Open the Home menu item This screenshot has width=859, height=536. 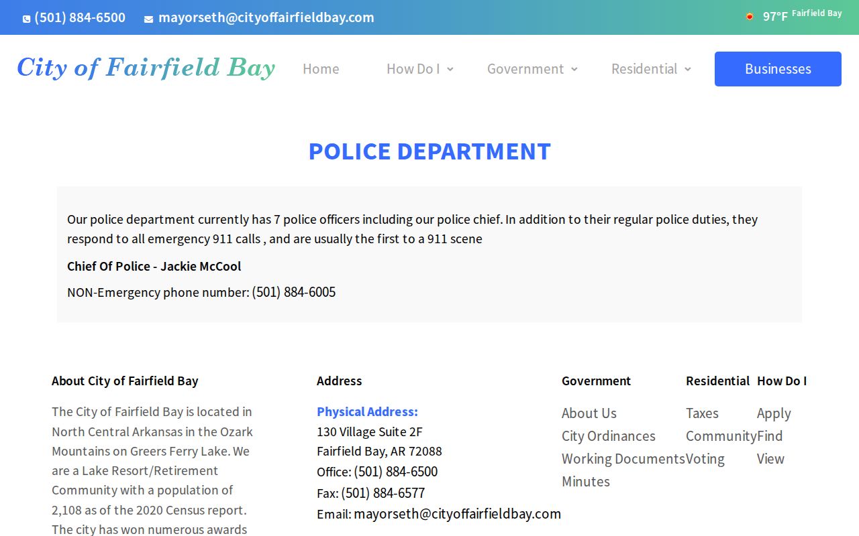[321, 68]
